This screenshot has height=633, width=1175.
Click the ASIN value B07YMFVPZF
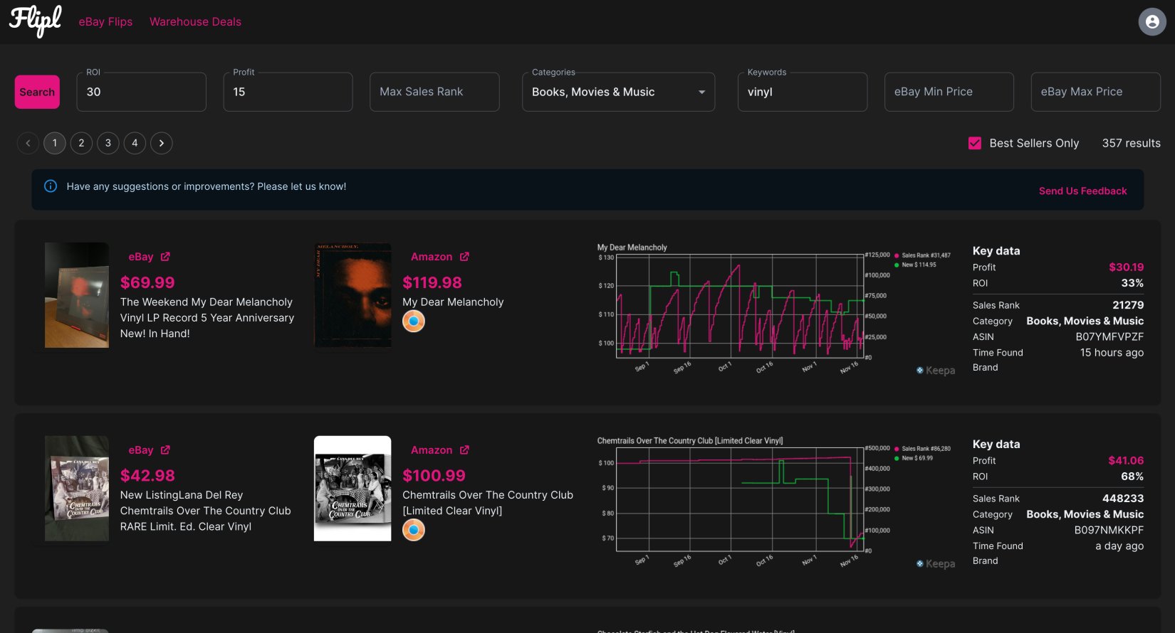(1109, 336)
